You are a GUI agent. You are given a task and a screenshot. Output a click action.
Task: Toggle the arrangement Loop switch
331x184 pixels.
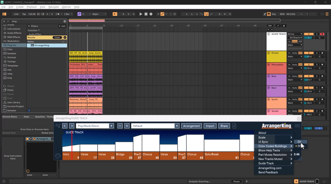point(206,14)
